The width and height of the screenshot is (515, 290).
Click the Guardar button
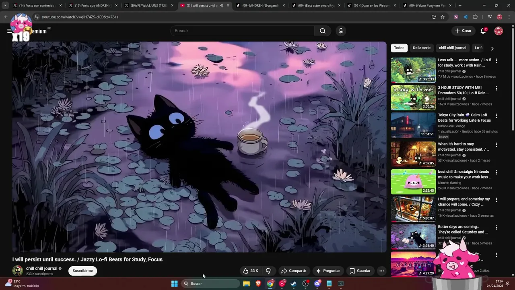click(x=360, y=271)
